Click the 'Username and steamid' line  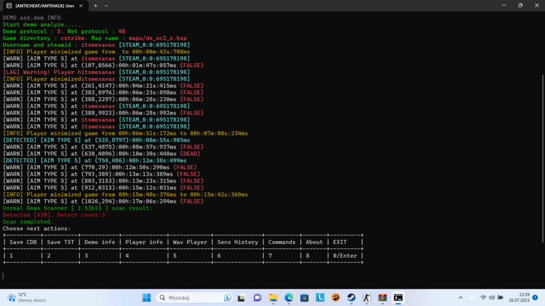[x=96, y=45]
